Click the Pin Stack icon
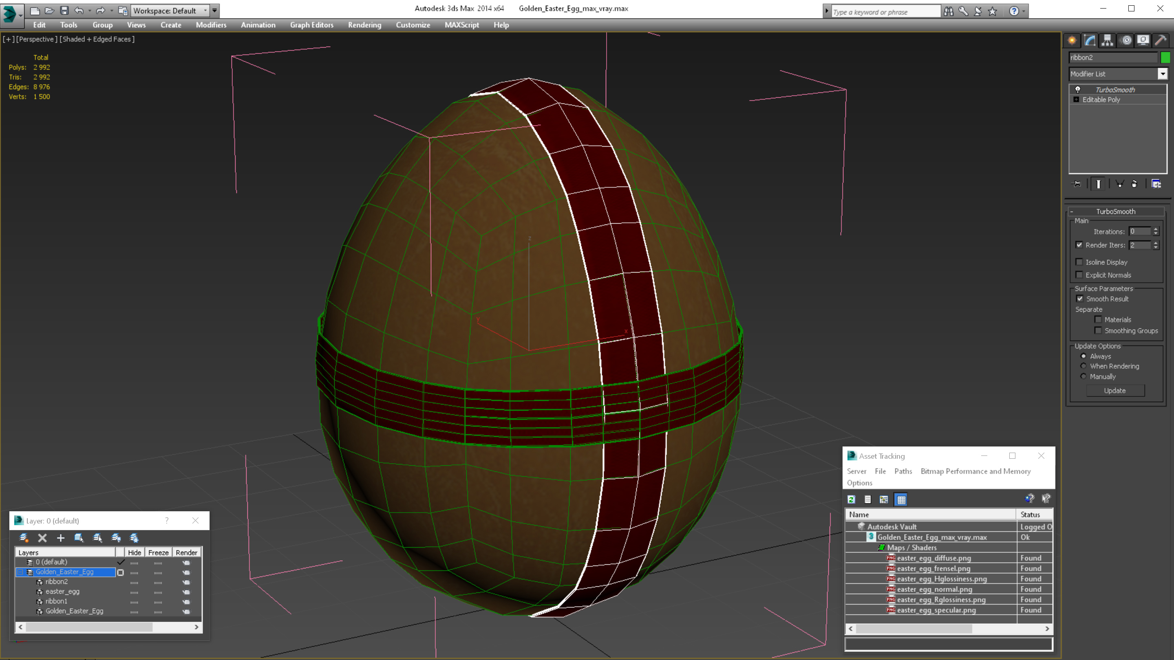The width and height of the screenshot is (1174, 660). pos(1077,184)
